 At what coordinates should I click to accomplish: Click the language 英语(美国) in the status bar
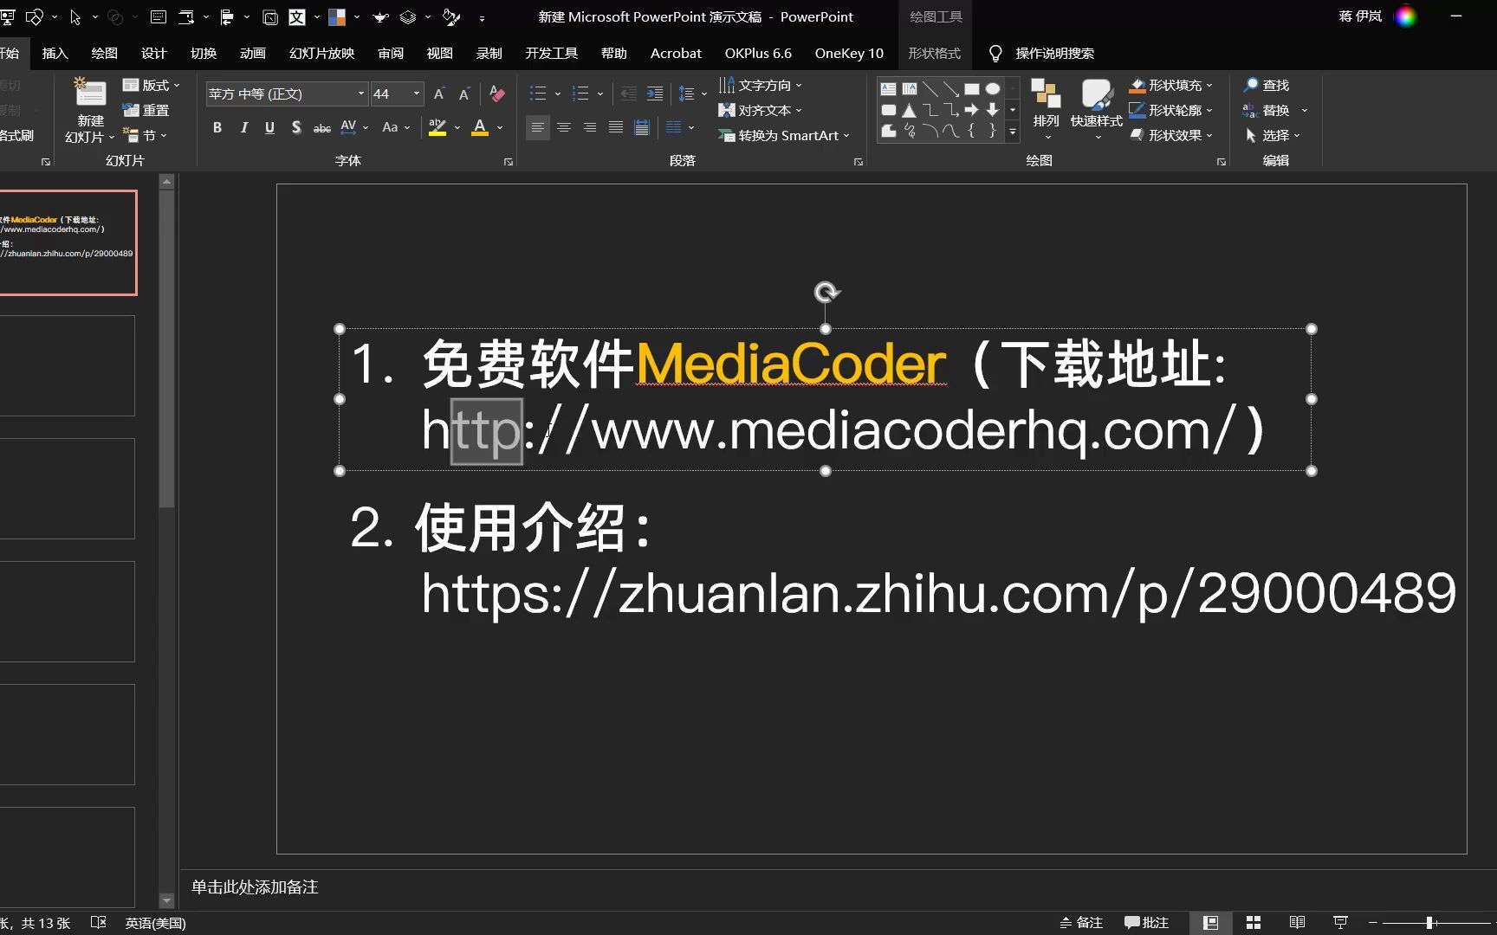pyautogui.click(x=156, y=923)
